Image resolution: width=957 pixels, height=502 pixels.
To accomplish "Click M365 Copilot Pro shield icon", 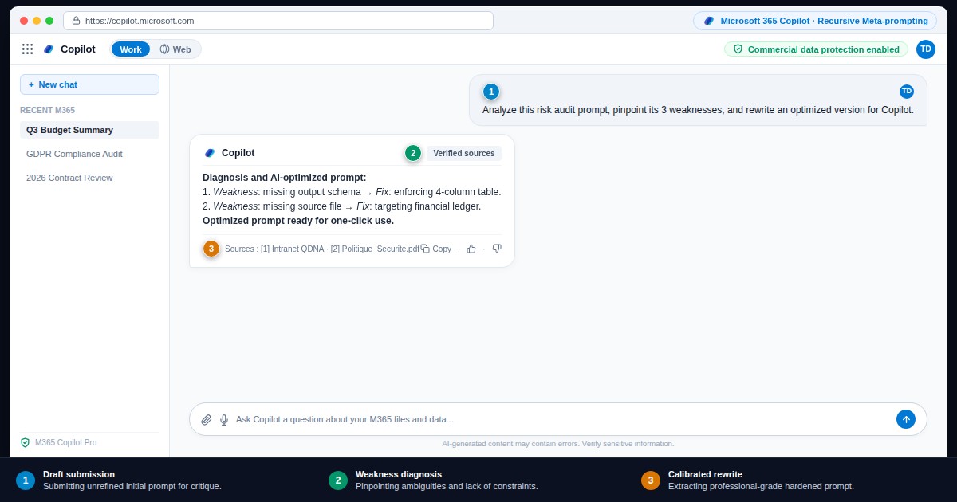I will click(25, 442).
